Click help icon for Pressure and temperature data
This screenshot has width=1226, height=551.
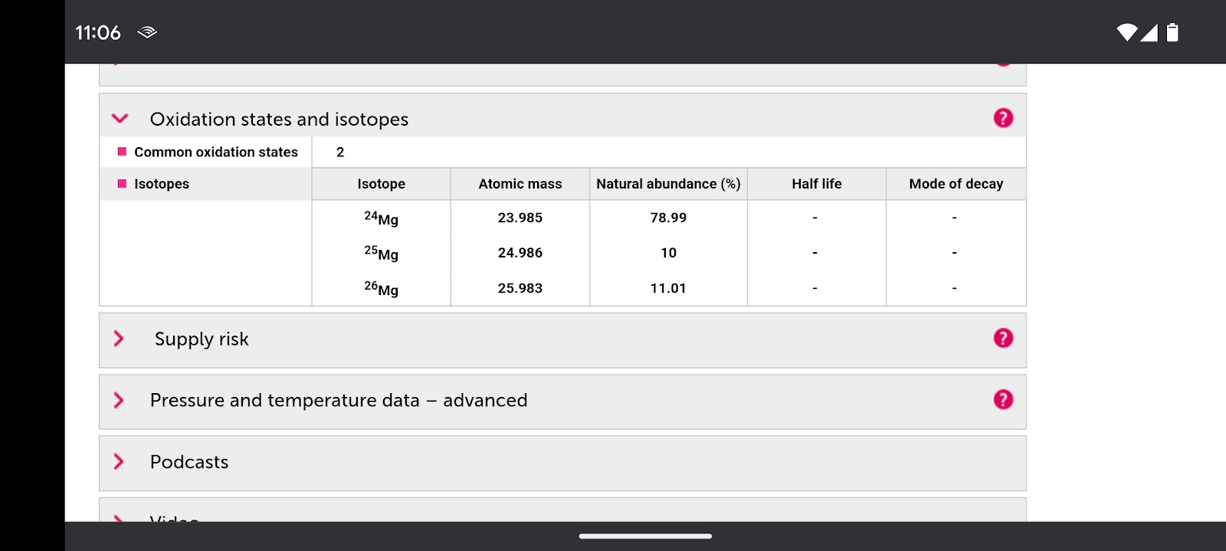(x=1003, y=399)
